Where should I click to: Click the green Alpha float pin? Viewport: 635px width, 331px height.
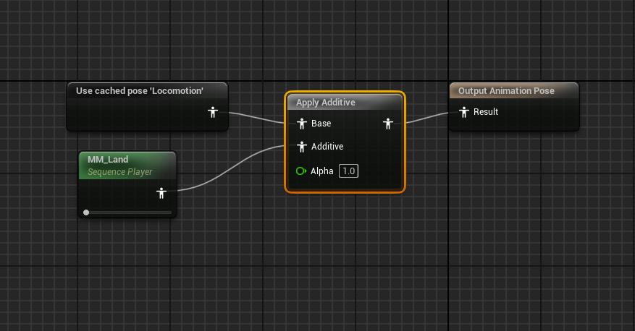301,171
